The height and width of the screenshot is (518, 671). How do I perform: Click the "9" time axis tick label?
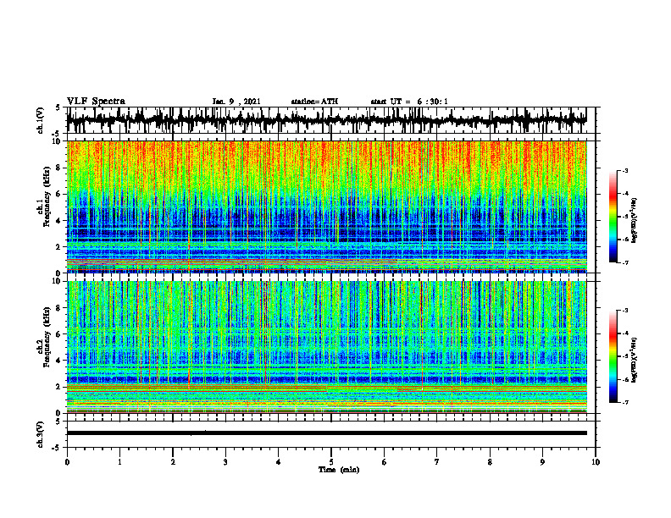click(542, 462)
